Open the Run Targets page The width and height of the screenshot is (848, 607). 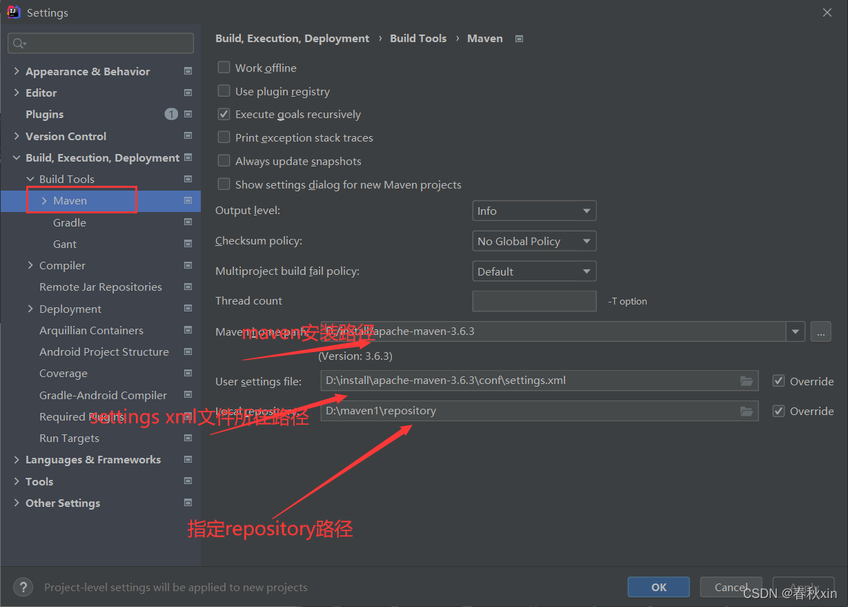click(x=69, y=438)
